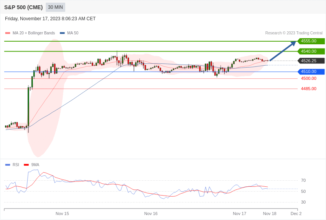Click the MA 50 legend label

click(x=73, y=33)
